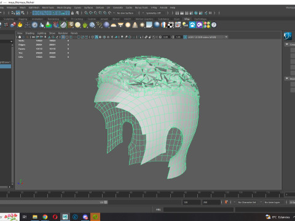
Task: Open Opera from the Windows taskbar
Action: [55, 217]
